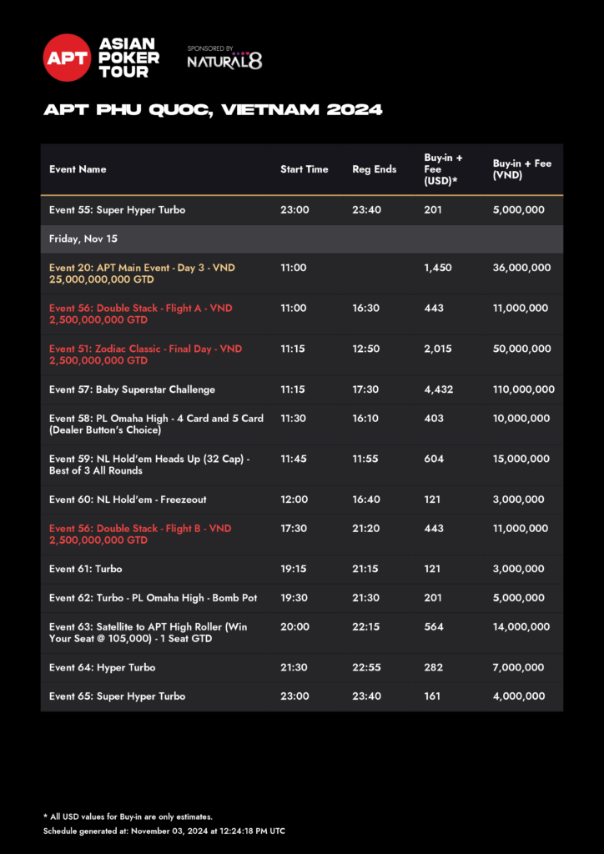Image resolution: width=604 pixels, height=854 pixels.
Task: Click the Natural8 sponsor logo
Action: (x=224, y=61)
